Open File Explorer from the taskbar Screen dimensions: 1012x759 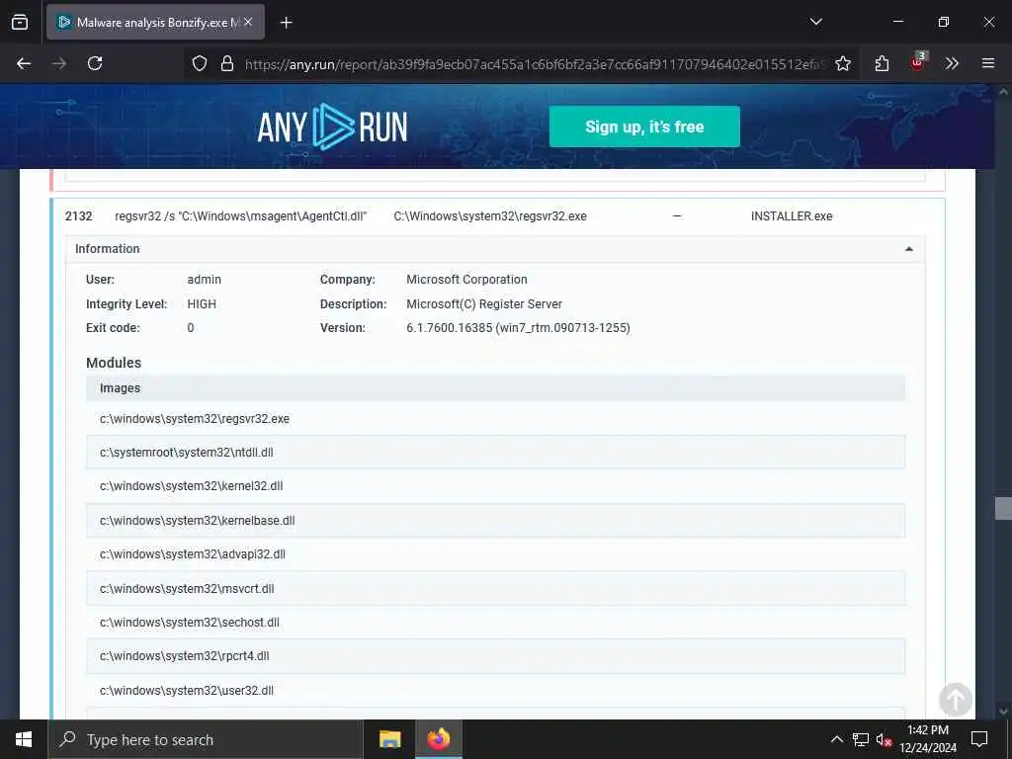click(389, 739)
